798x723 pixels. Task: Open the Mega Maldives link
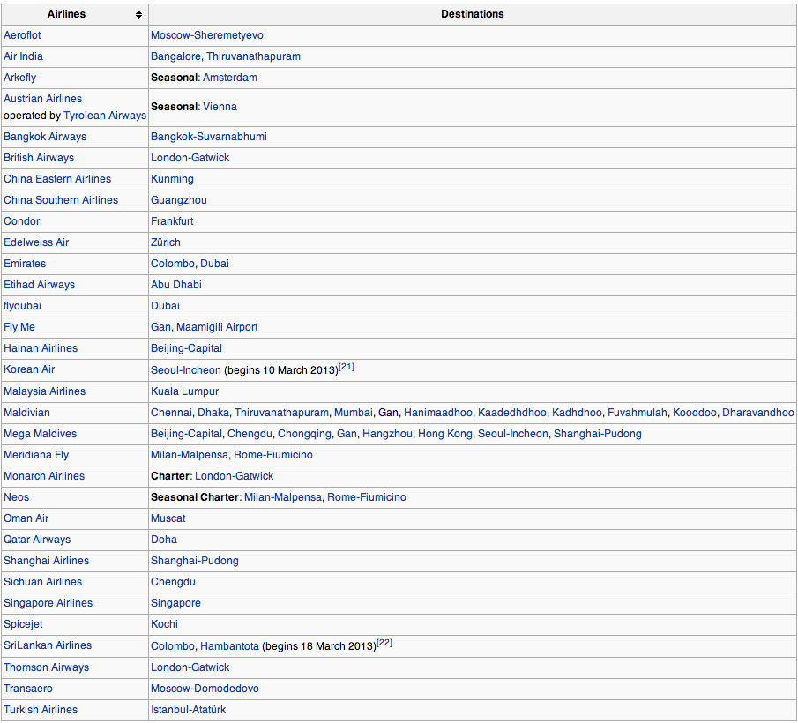pos(41,434)
